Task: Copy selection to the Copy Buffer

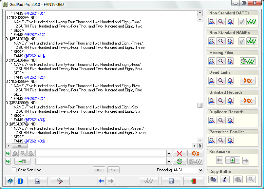Action: click(x=213, y=179)
